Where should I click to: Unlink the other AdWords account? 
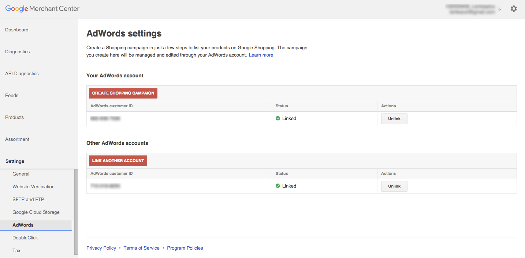coord(394,186)
